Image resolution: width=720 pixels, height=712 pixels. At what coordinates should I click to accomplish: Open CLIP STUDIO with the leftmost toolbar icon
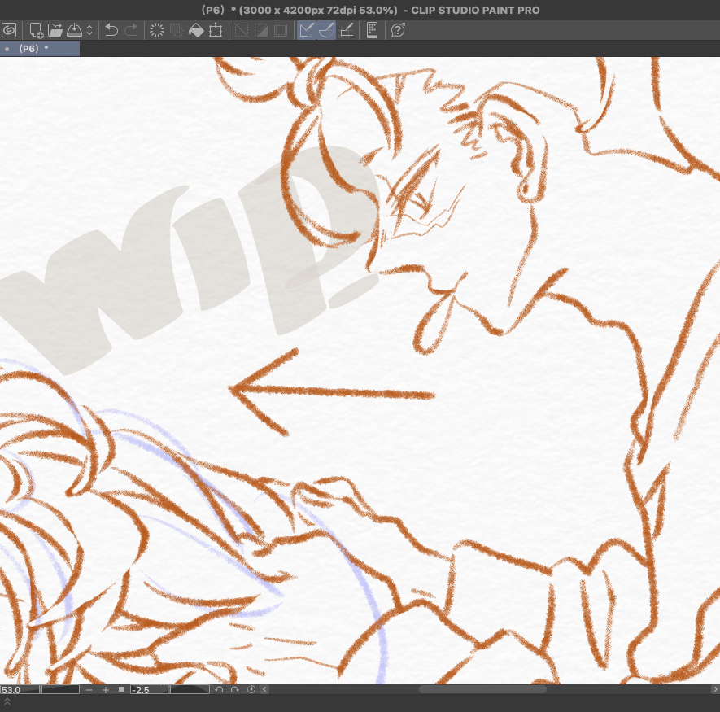9,30
